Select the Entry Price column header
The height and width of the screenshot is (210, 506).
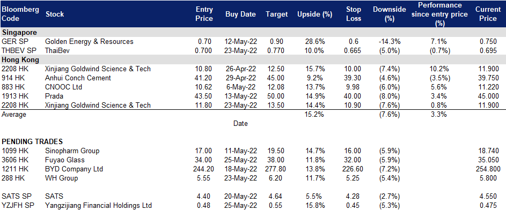(204, 14)
